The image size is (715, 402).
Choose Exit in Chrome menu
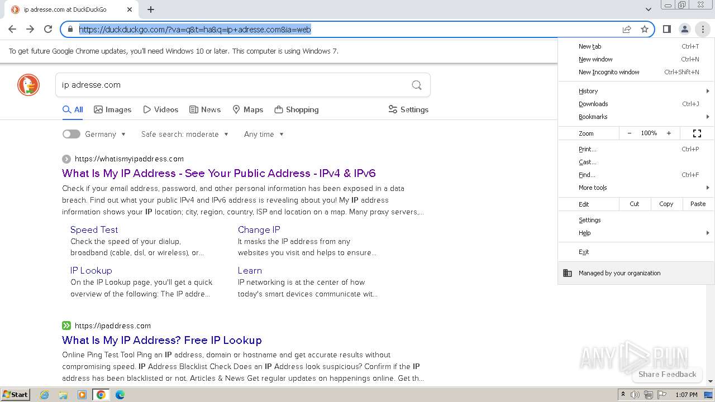point(636,252)
